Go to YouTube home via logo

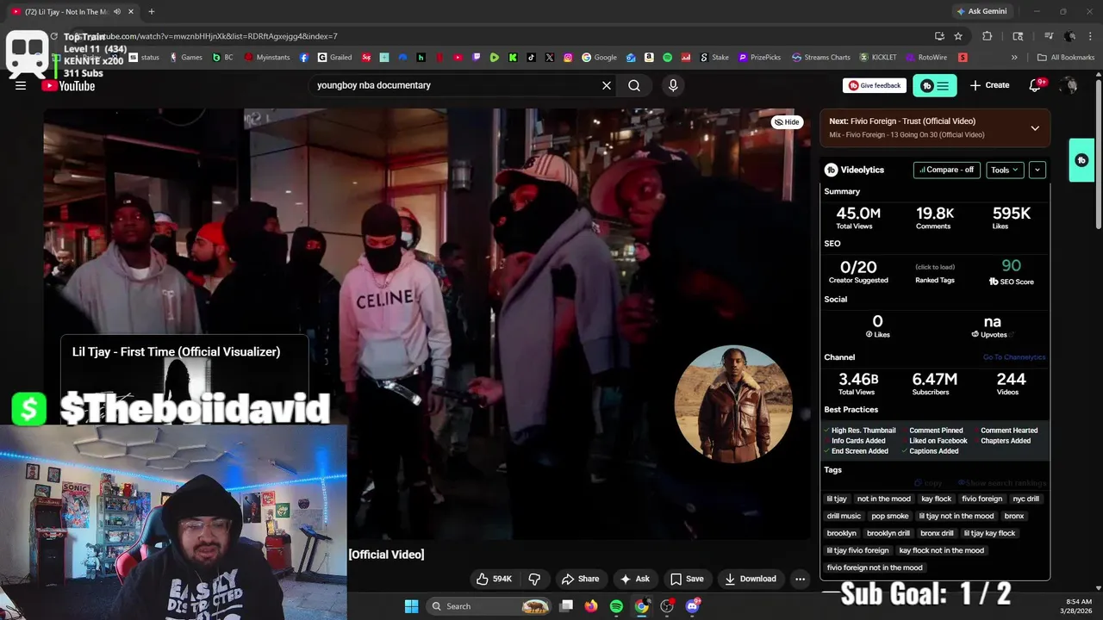[69, 85]
